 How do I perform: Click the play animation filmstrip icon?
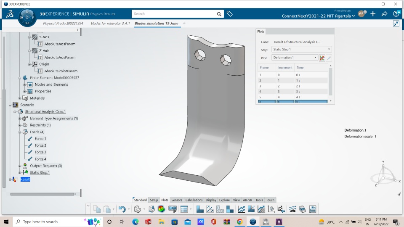tap(173, 209)
